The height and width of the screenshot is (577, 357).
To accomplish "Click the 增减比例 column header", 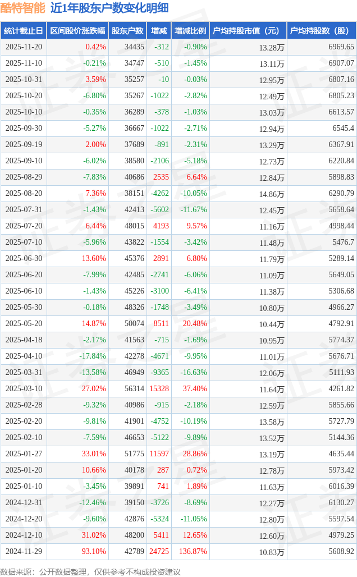I will pos(190,31).
